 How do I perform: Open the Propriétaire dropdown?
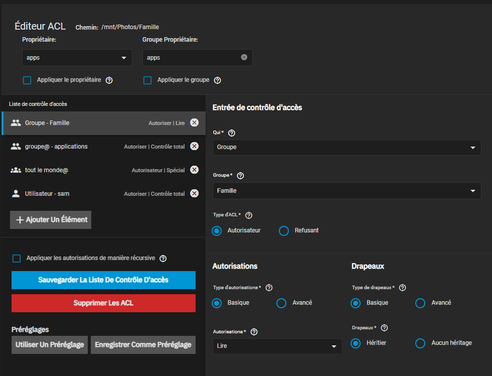pos(77,58)
